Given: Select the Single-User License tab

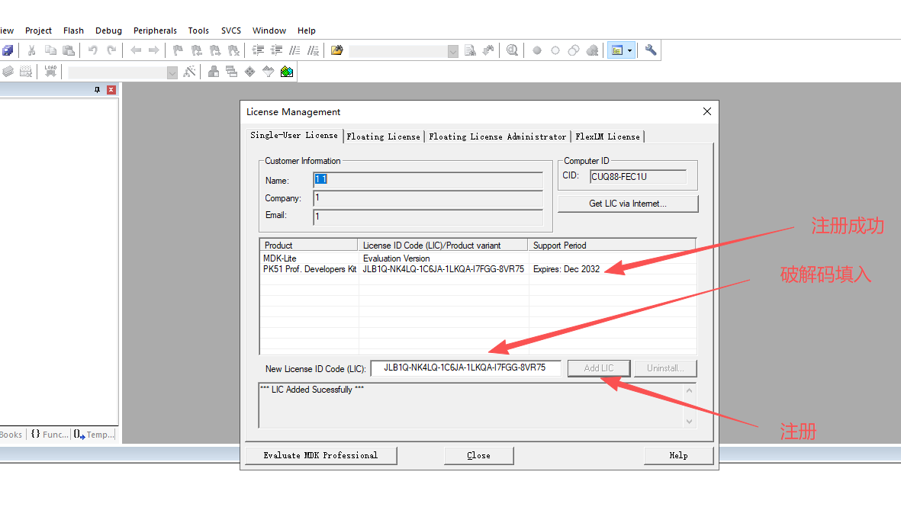Looking at the screenshot, I should tap(294, 135).
